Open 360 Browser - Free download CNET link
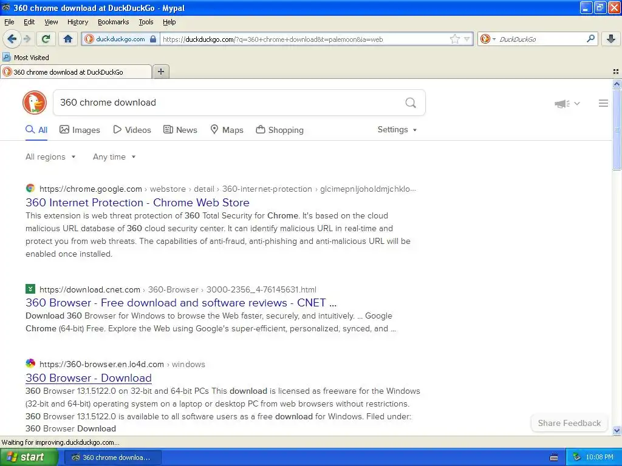This screenshot has height=466, width=622. tap(181, 303)
